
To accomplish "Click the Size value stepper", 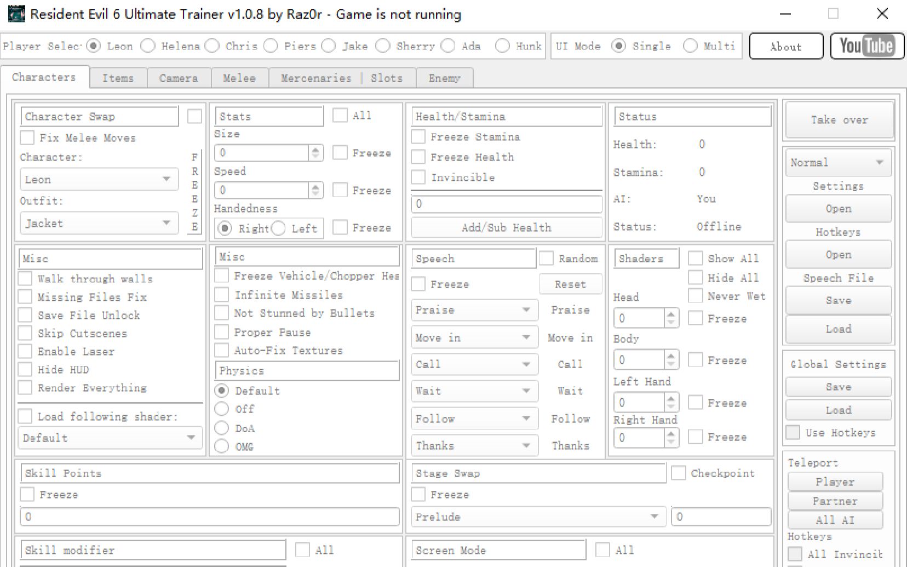I will tap(315, 152).
